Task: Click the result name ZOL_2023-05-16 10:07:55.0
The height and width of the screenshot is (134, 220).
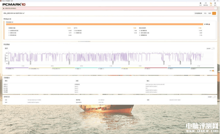Action: click(13, 13)
